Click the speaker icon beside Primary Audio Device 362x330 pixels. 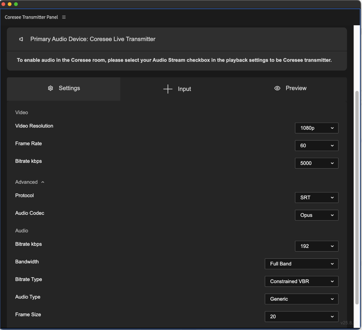click(21, 39)
